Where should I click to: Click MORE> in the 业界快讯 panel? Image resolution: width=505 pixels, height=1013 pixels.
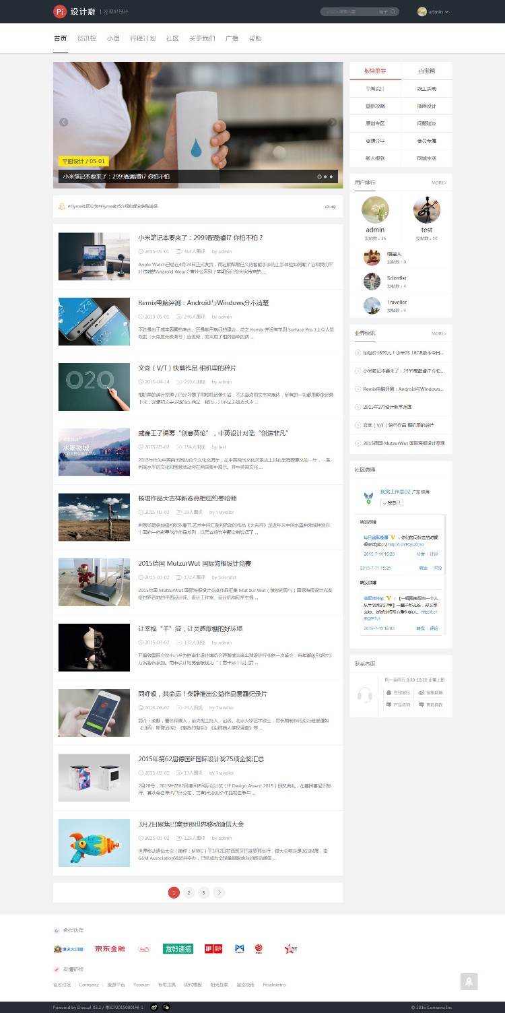click(439, 333)
